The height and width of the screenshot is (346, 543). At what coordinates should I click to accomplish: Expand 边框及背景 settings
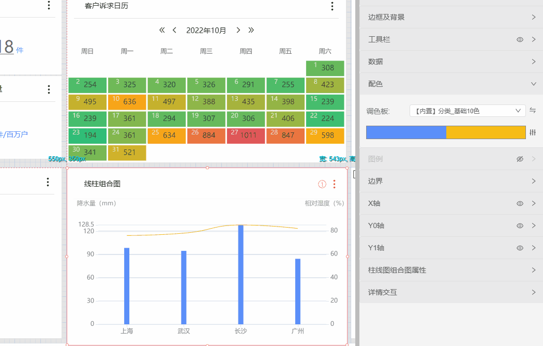point(450,17)
